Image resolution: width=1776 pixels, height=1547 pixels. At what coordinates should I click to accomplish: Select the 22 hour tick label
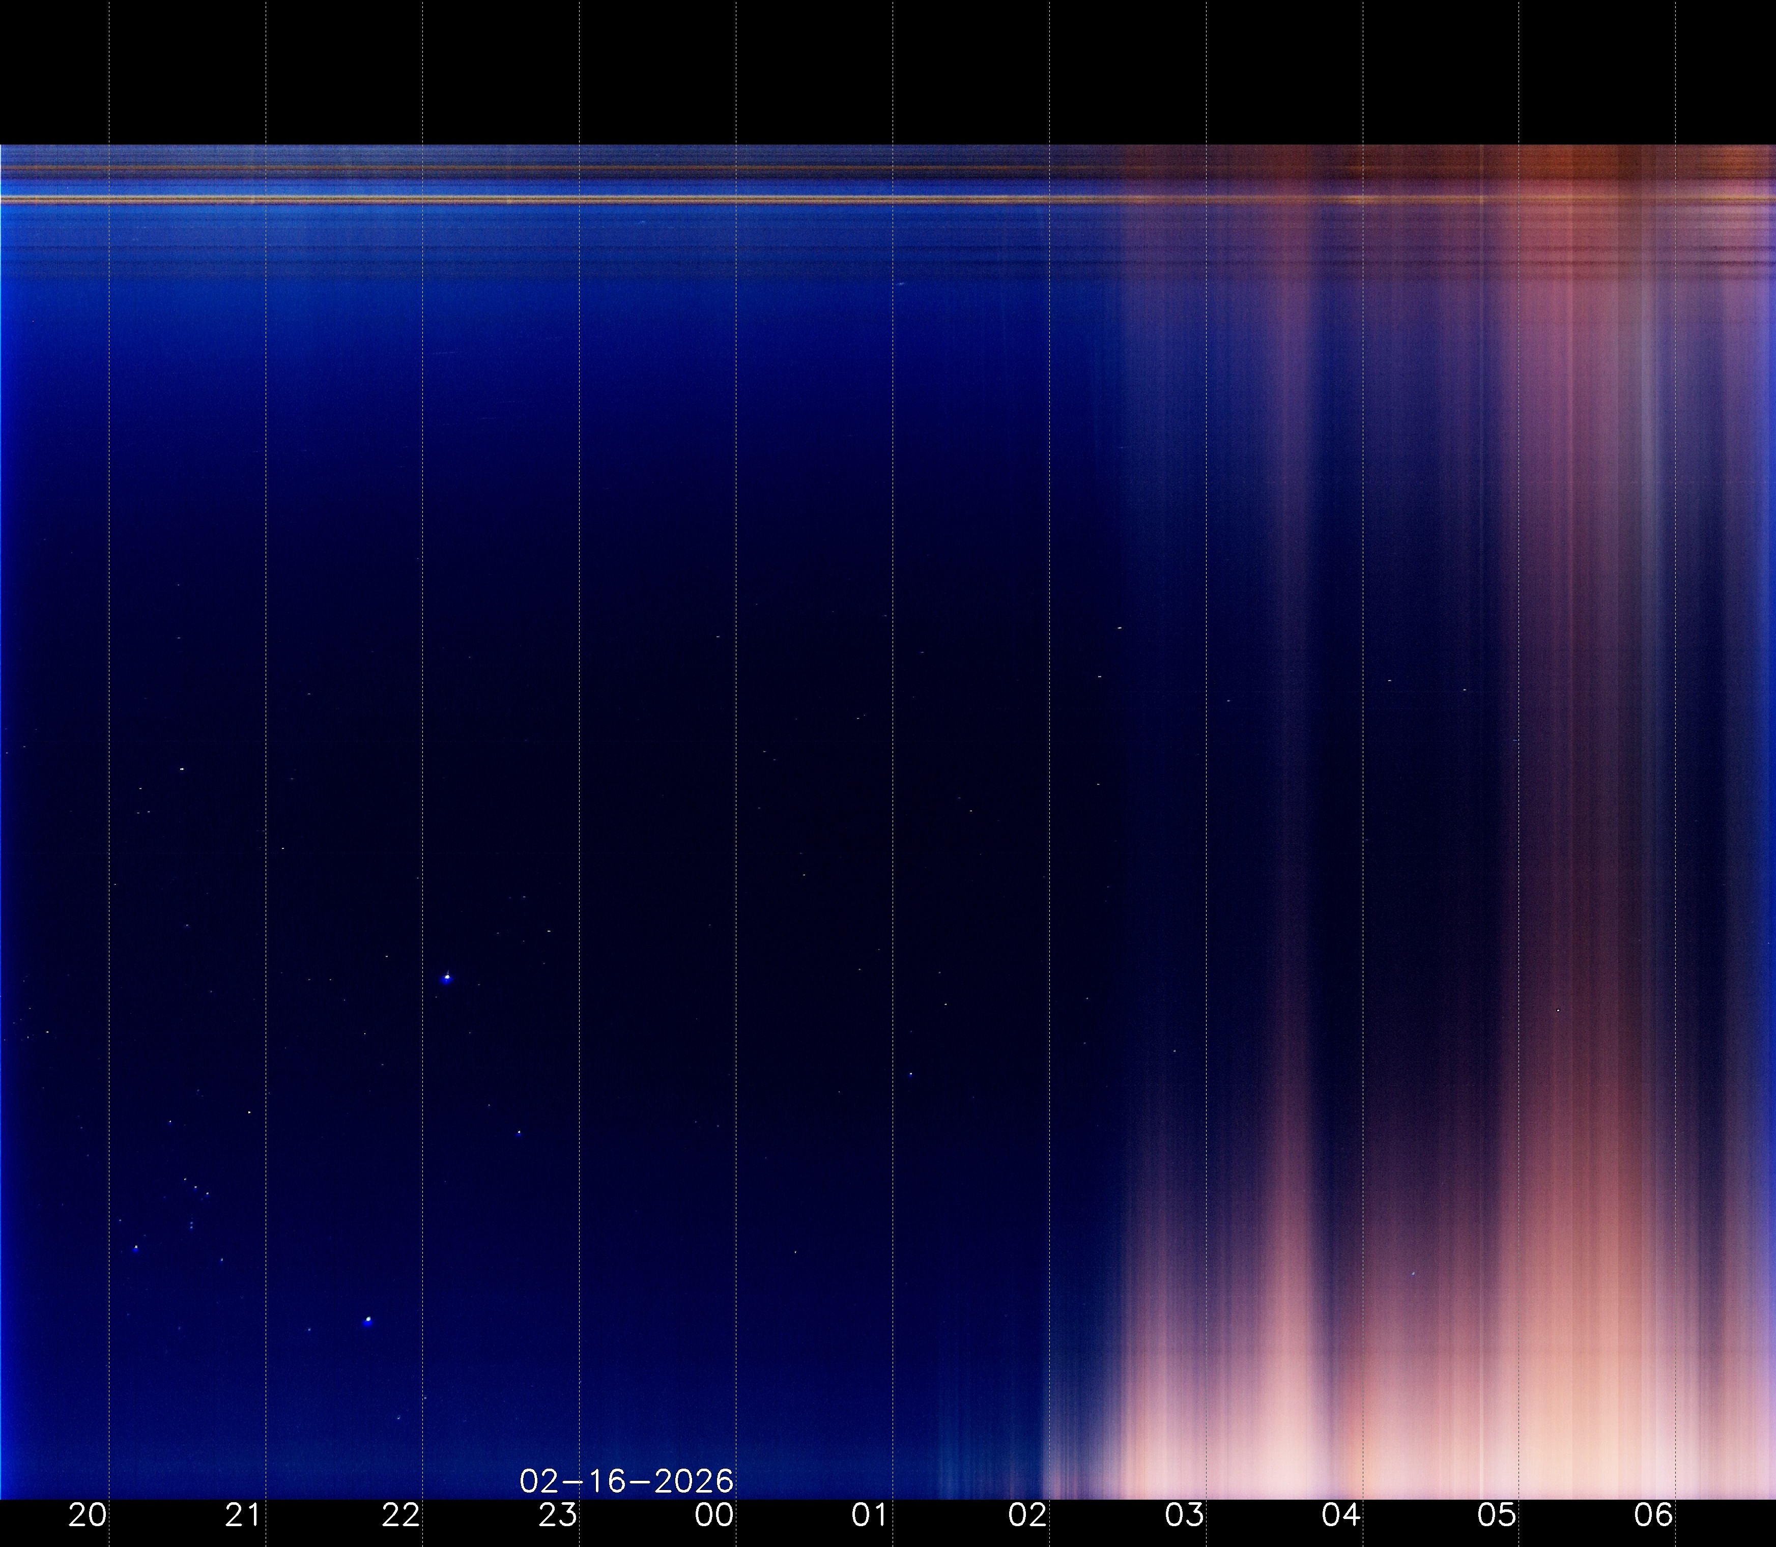pyautogui.click(x=400, y=1515)
